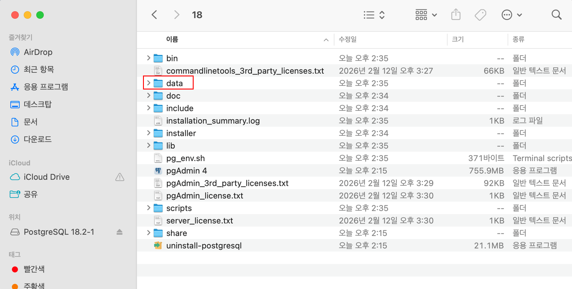Sort by the 수정일 column header
Image resolution: width=572 pixels, height=289 pixels.
point(347,39)
